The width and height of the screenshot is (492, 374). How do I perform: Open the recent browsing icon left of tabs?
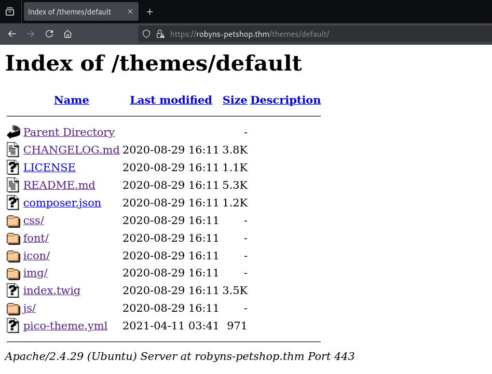(x=10, y=12)
